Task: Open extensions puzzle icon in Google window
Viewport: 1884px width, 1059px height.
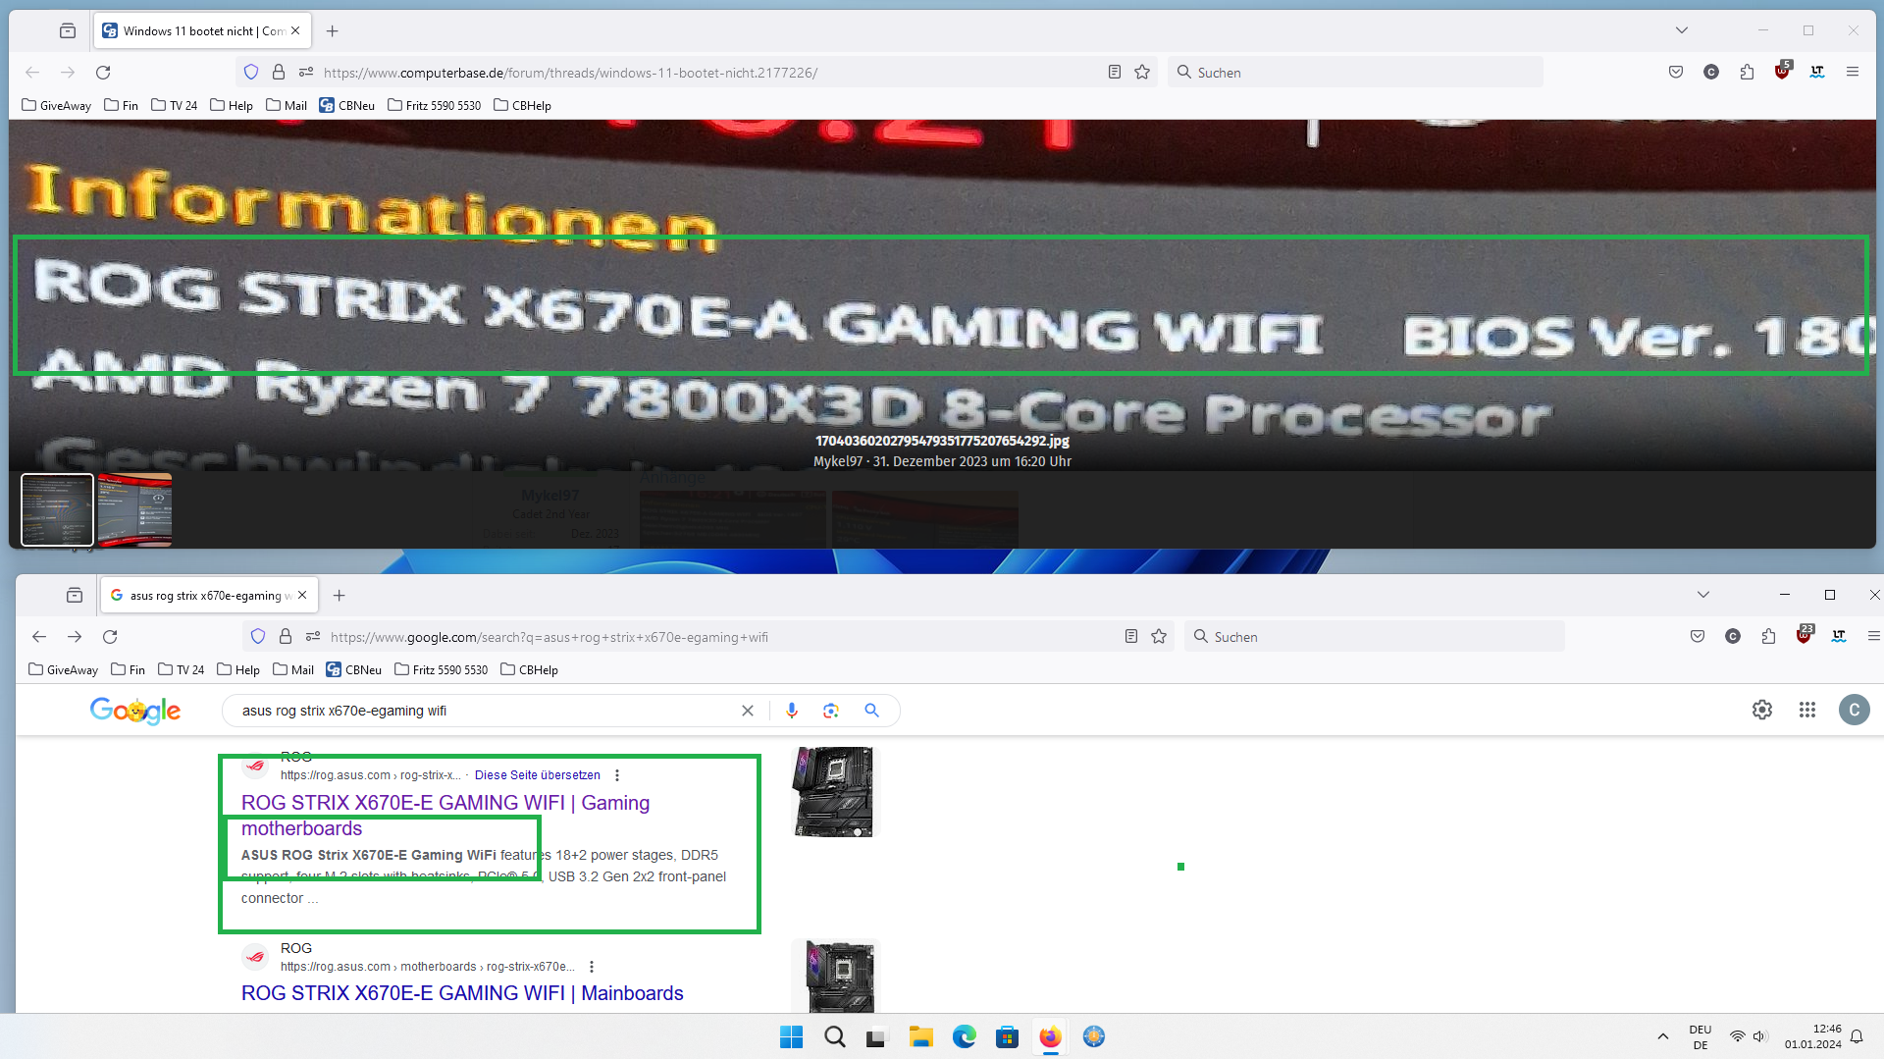Action: coord(1768,636)
